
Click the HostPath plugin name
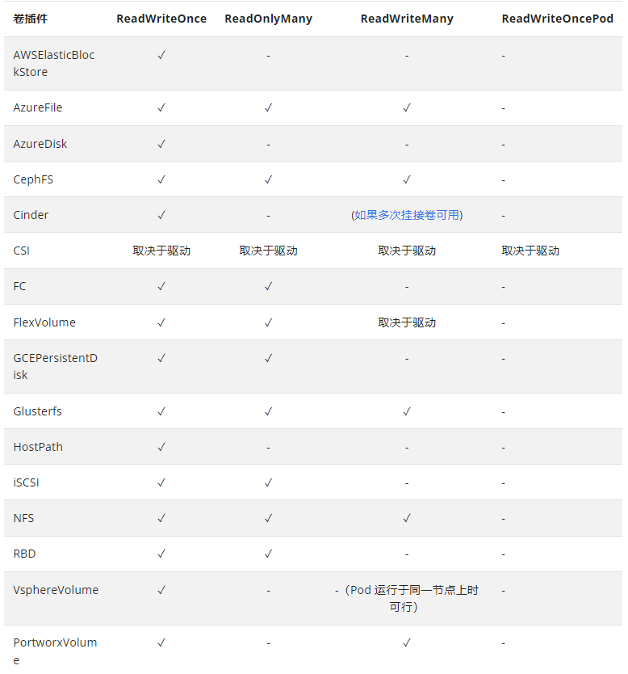(38, 447)
